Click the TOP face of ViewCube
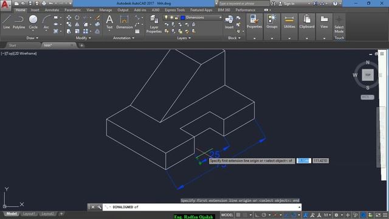389x219 pixels. (x=368, y=75)
